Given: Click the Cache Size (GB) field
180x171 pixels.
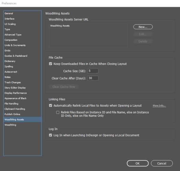Looking at the screenshot, I should pyautogui.click(x=93, y=71).
